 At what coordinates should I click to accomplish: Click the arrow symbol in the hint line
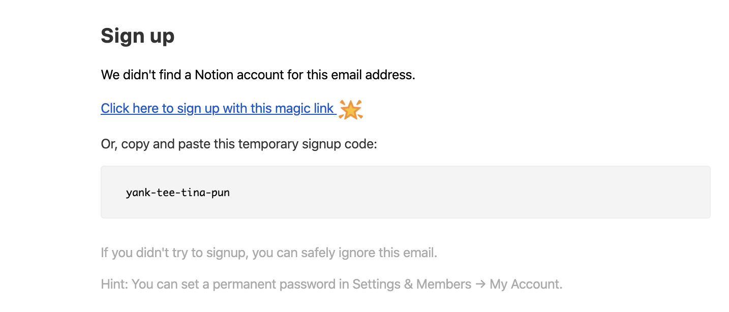pyautogui.click(x=480, y=285)
